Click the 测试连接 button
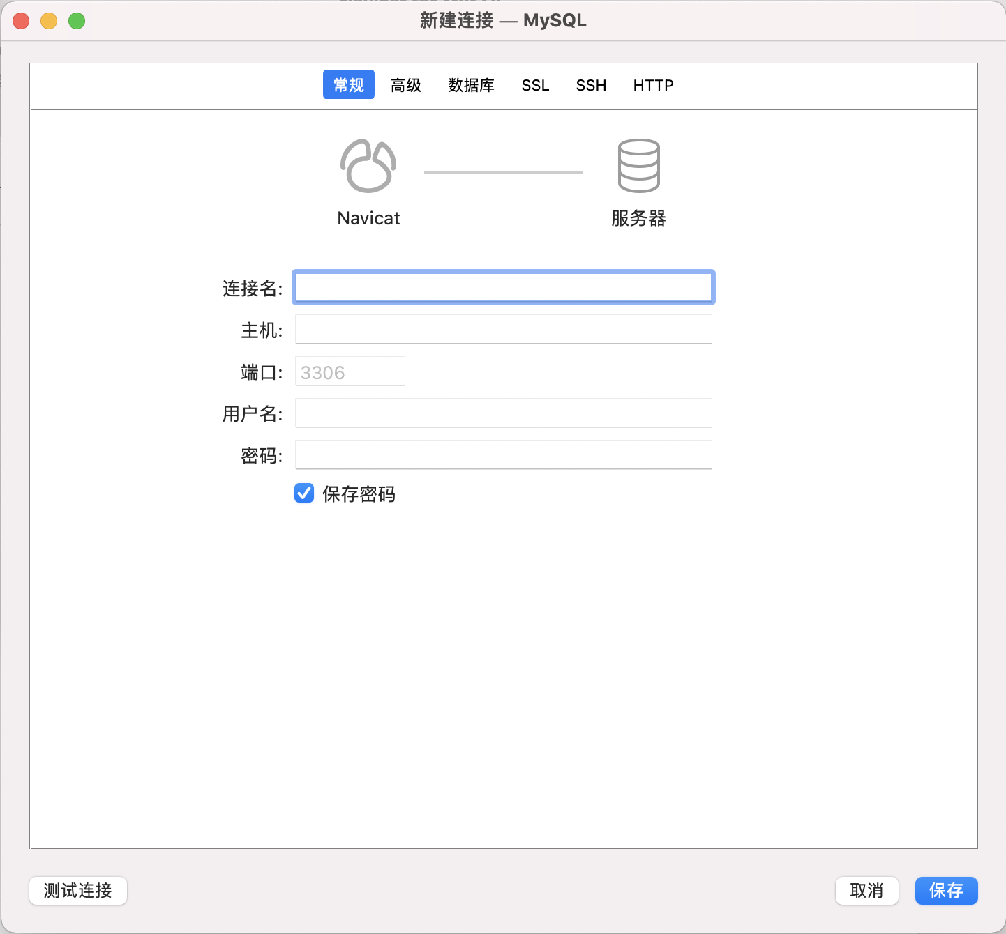This screenshot has width=1006, height=934. coord(78,891)
